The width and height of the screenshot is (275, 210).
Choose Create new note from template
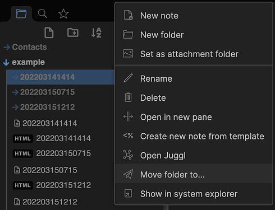(194, 136)
